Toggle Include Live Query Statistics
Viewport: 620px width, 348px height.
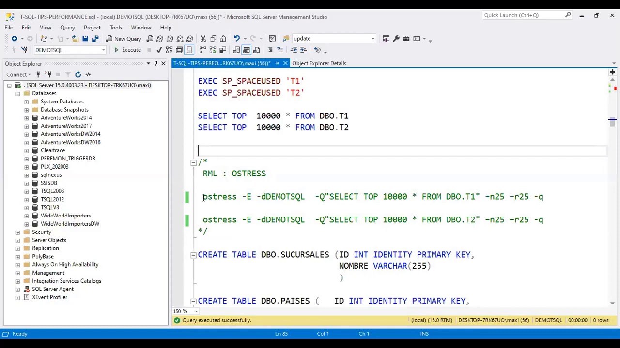click(x=213, y=50)
